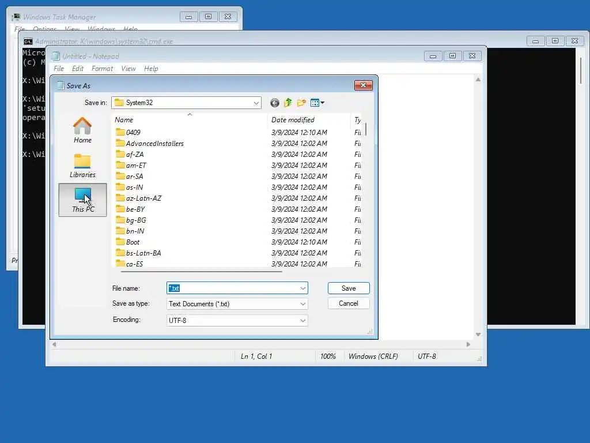Click 3/9/2024 12:10 AM date for 0409
This screenshot has height=443, width=590.
[299, 132]
